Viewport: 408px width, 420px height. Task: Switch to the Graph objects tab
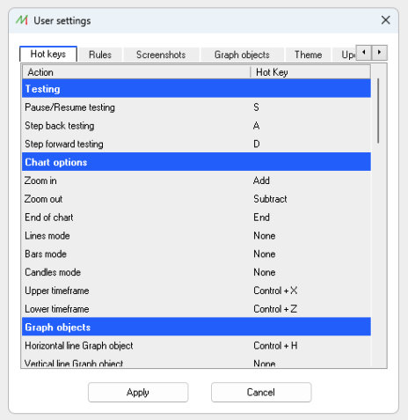pyautogui.click(x=242, y=55)
